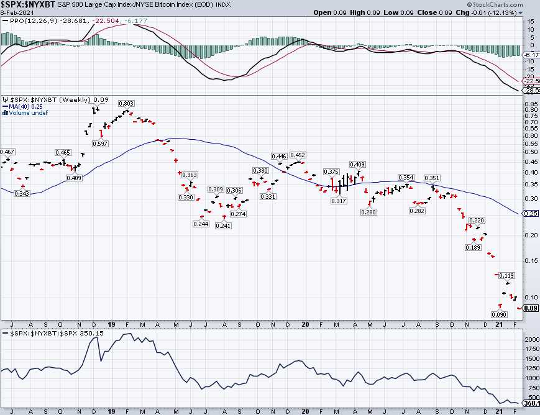Select the 0.803 peak price label
Image resolution: width=540 pixels, height=415 pixels.
[126, 103]
